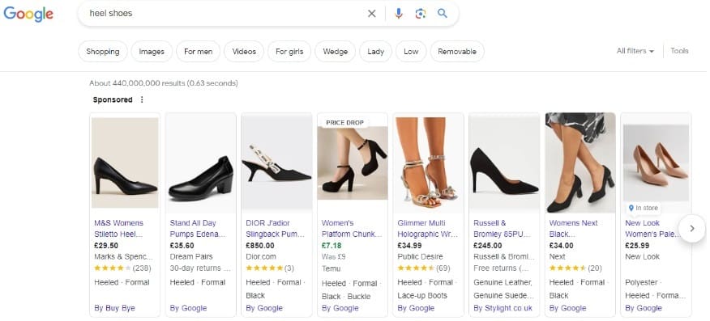Show next sponsored products with the arrow button
This screenshot has height=321, width=710.
[x=692, y=229]
